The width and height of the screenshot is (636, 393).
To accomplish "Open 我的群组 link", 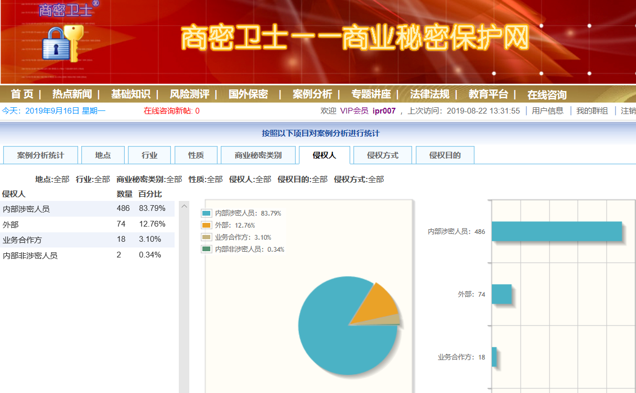I will (592, 111).
